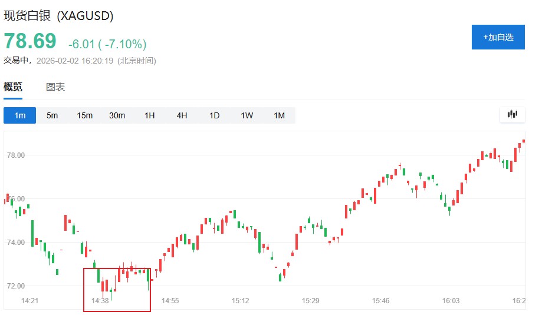Click the 15:29 time axis label
This screenshot has height=315, width=539.
coord(311,301)
